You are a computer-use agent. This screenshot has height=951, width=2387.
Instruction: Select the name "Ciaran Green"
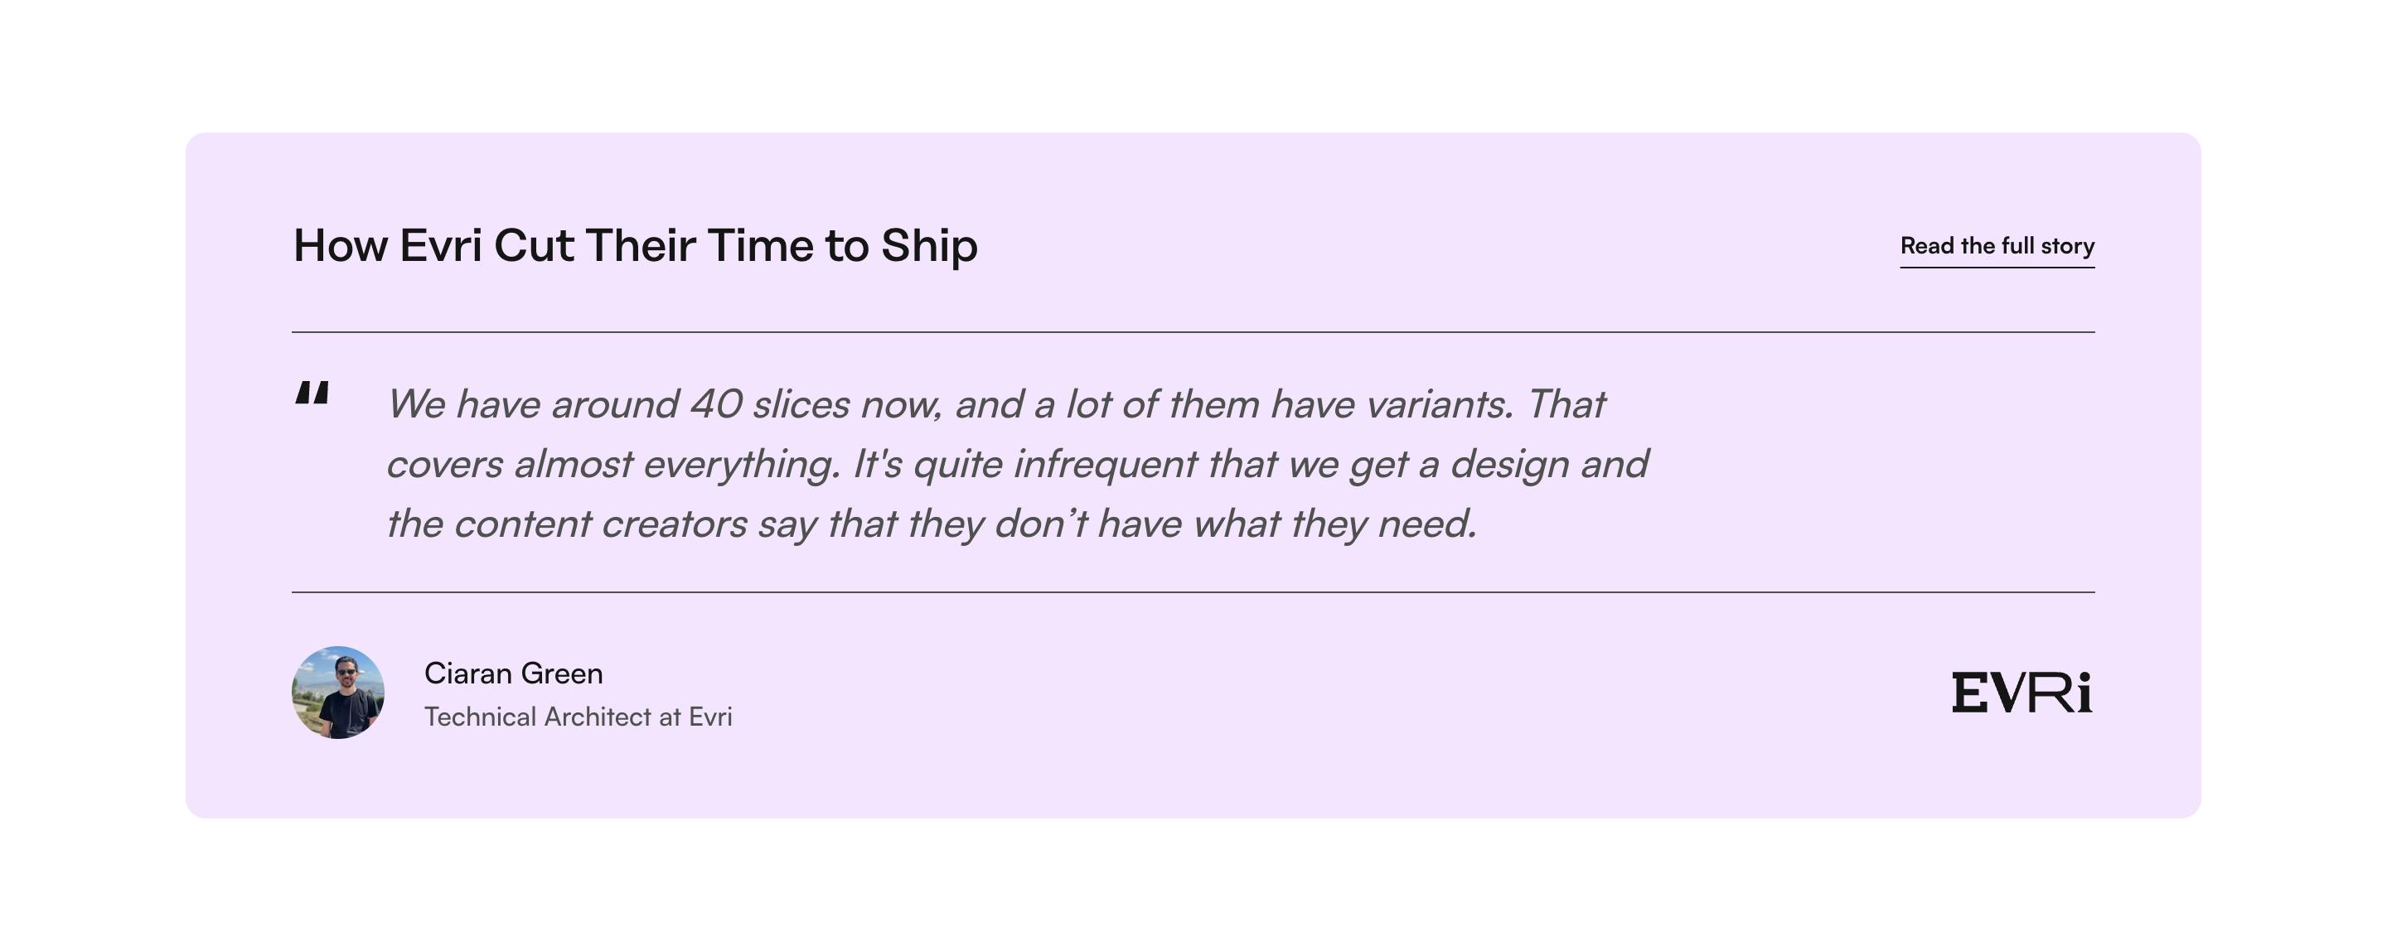[x=513, y=673]
